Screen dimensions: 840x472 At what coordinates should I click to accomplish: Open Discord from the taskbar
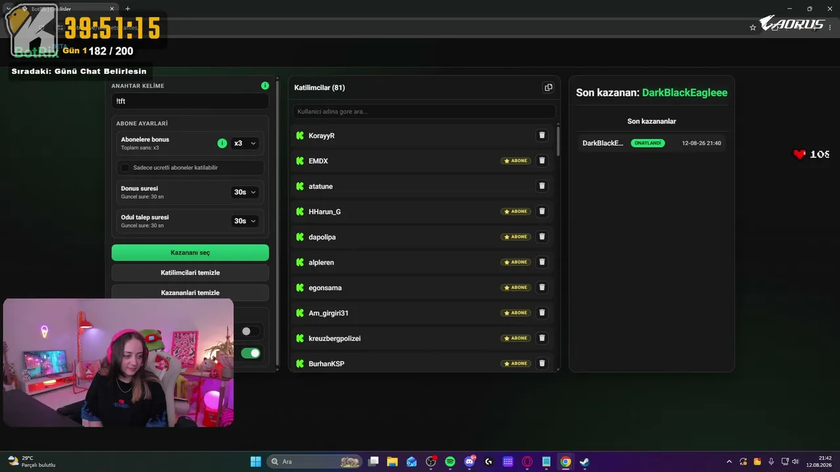coord(469,462)
